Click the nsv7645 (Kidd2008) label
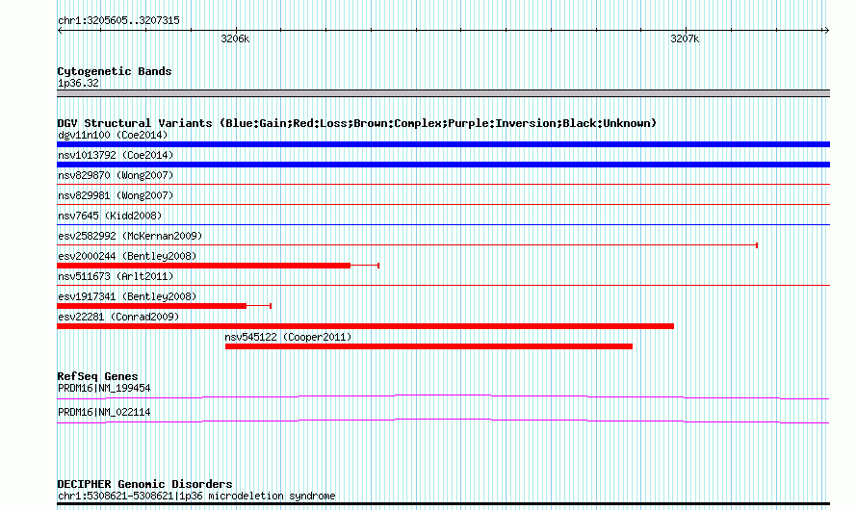 pyautogui.click(x=110, y=216)
